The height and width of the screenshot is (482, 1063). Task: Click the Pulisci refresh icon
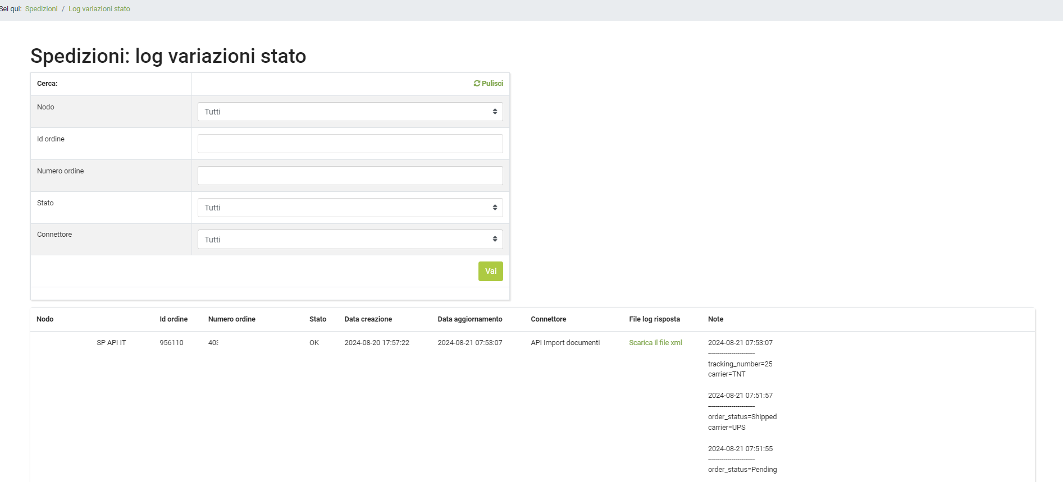(x=477, y=84)
